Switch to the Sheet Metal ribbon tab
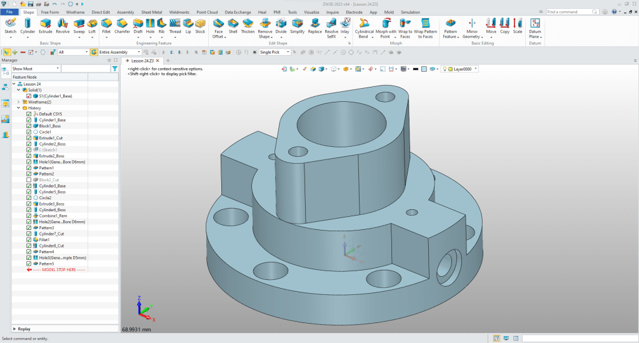 click(x=151, y=12)
